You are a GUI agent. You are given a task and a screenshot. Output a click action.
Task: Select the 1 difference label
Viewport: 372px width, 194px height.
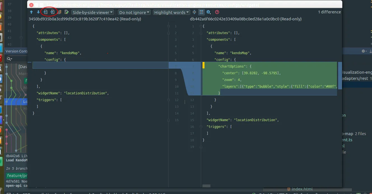tap(329, 12)
